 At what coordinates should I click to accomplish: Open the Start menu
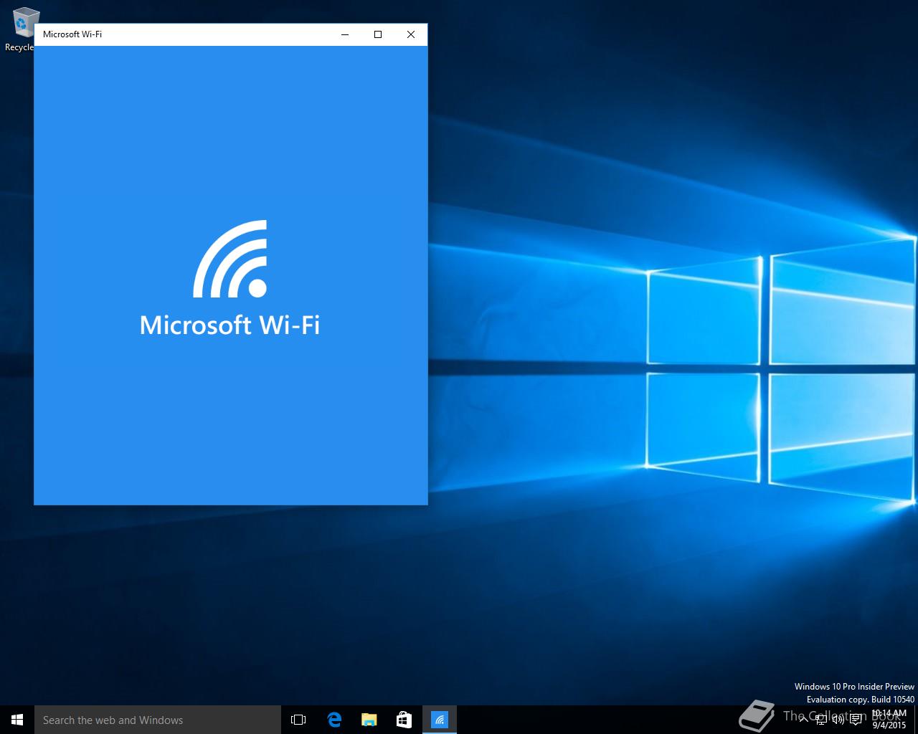point(17,720)
